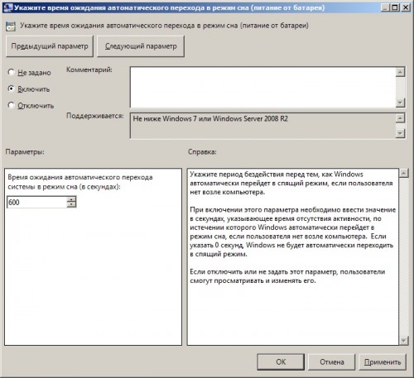Screen dimensions: 414x378
Task: Cancel changes with "Отмена" button
Action: click(x=331, y=361)
